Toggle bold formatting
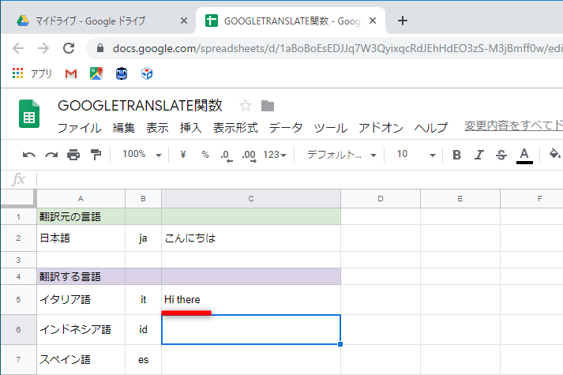Viewport: 563px width, 375px height. (x=456, y=155)
